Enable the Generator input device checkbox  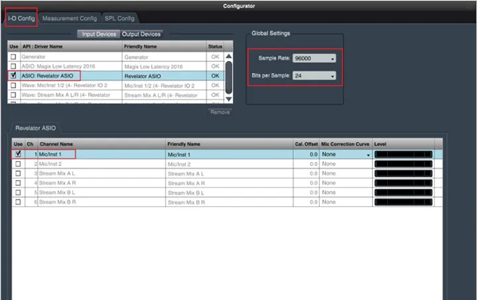pyautogui.click(x=13, y=57)
